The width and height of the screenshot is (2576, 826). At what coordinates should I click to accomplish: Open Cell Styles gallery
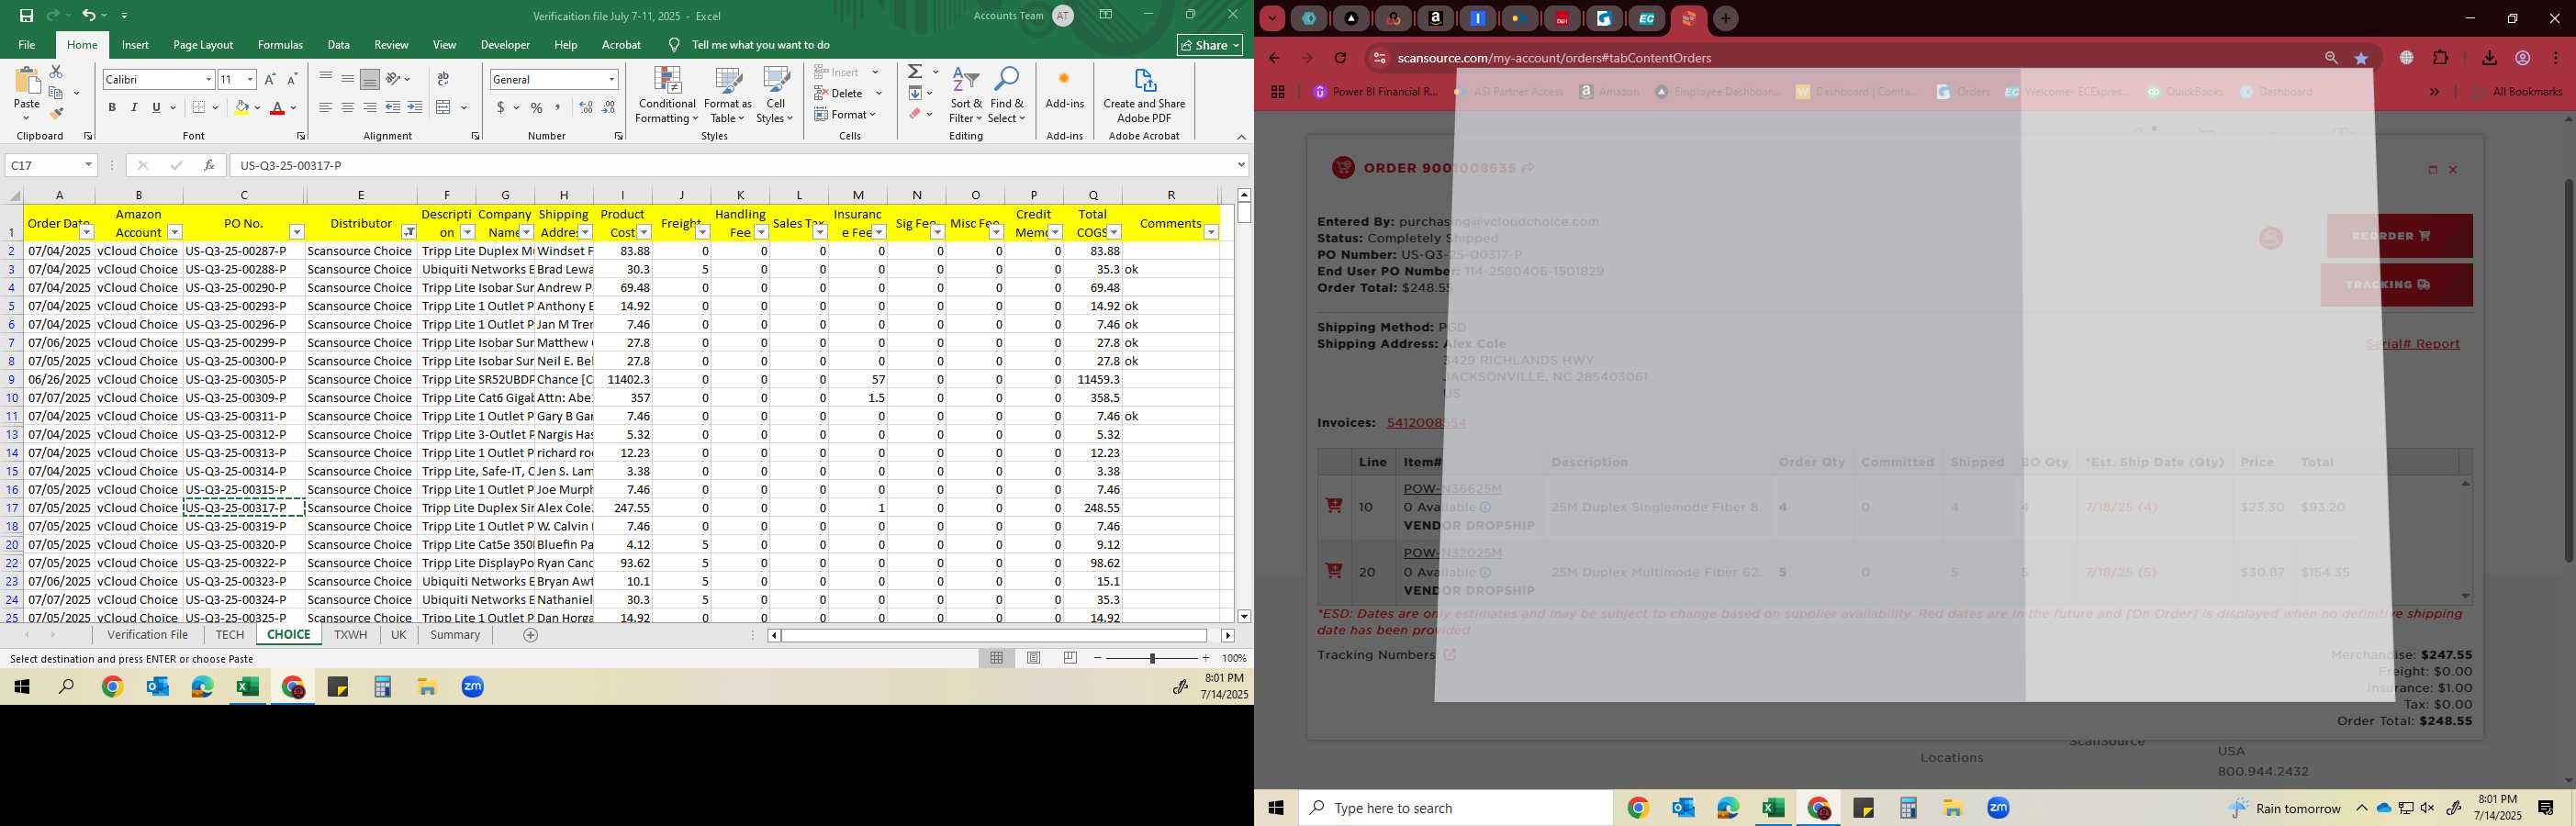(x=775, y=96)
